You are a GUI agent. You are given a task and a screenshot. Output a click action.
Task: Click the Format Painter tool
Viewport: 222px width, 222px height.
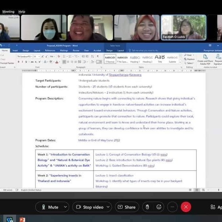(x=7, y=63)
